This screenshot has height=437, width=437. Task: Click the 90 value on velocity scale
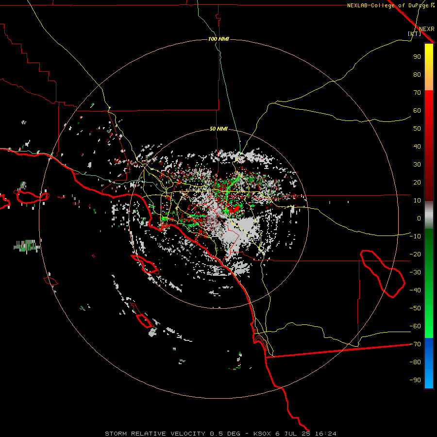[x=417, y=57]
